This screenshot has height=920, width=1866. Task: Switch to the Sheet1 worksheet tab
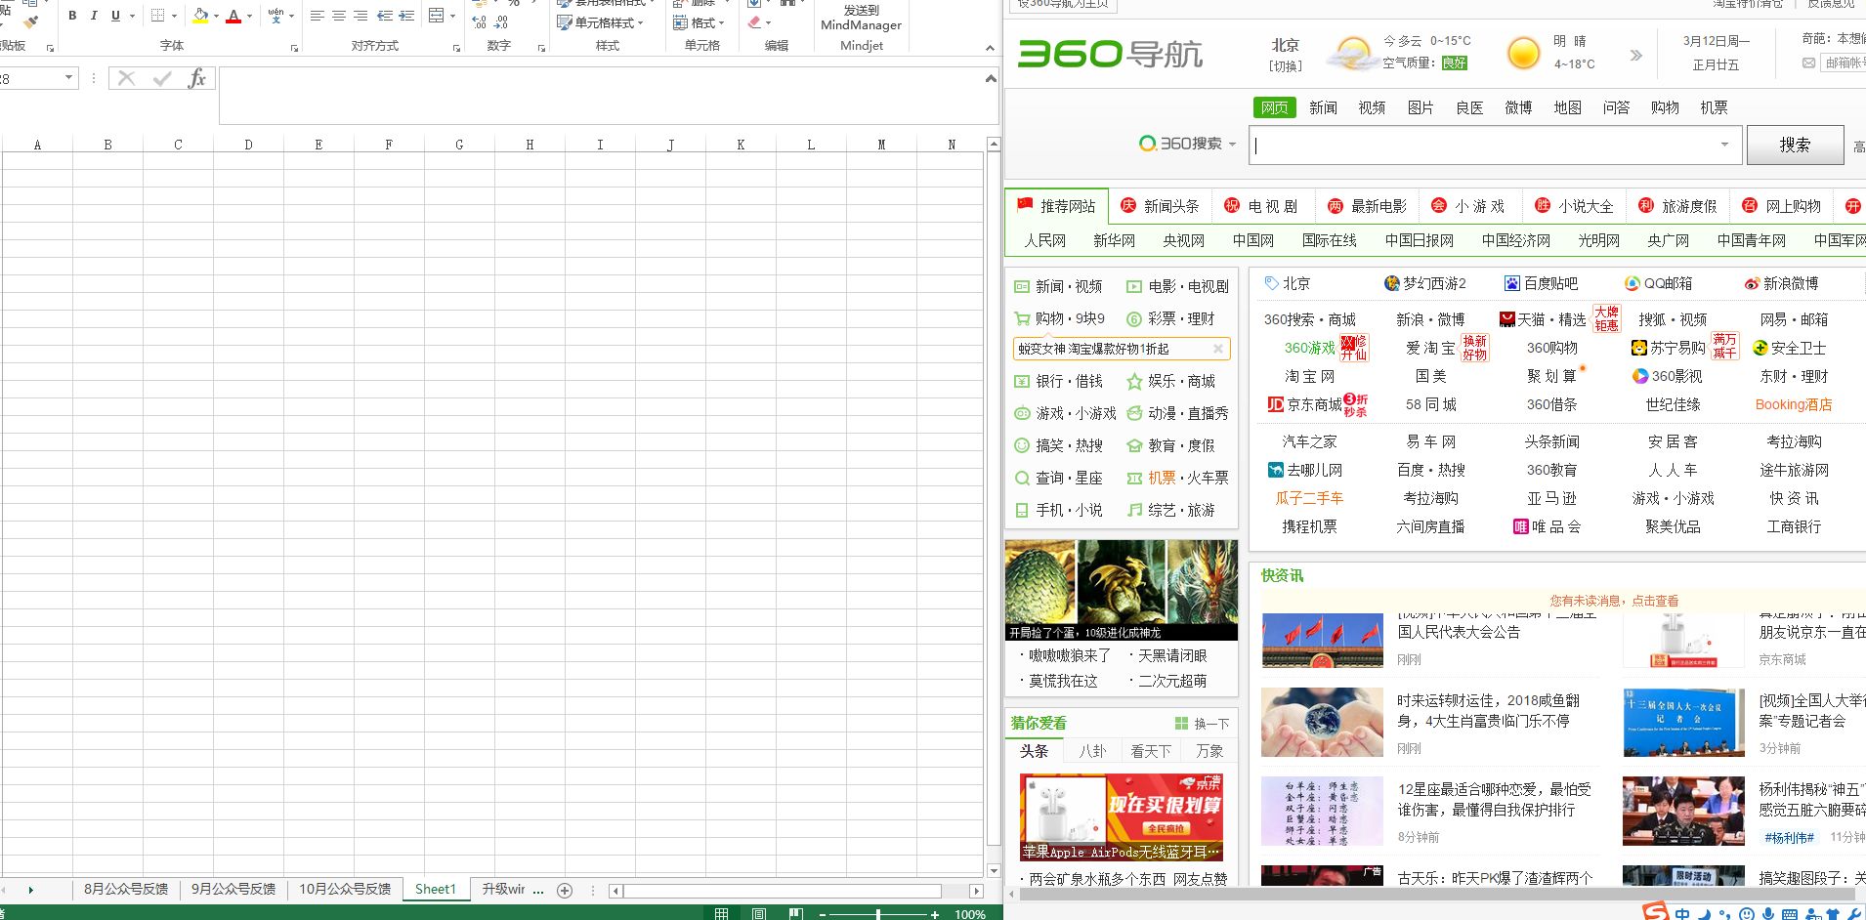click(436, 890)
